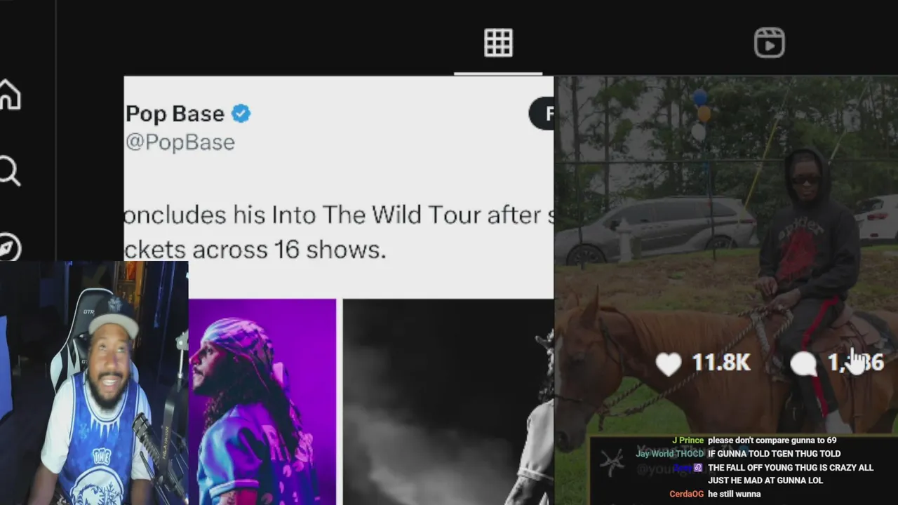This screenshot has width=898, height=505.
Task: Click the Pop Base display name
Action: 175,114
